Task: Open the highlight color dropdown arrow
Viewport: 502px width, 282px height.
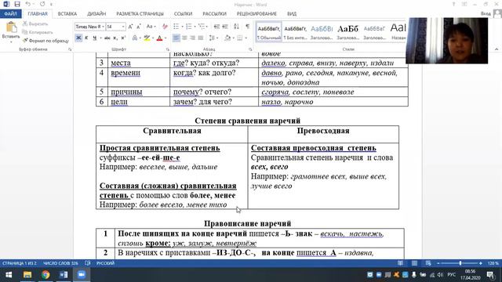Action: point(153,38)
